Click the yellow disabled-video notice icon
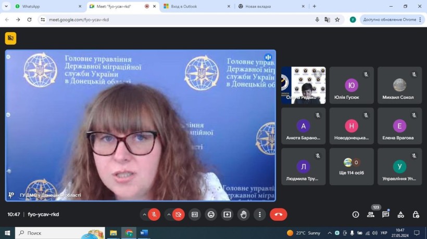This screenshot has width=427, height=239. 10,38
